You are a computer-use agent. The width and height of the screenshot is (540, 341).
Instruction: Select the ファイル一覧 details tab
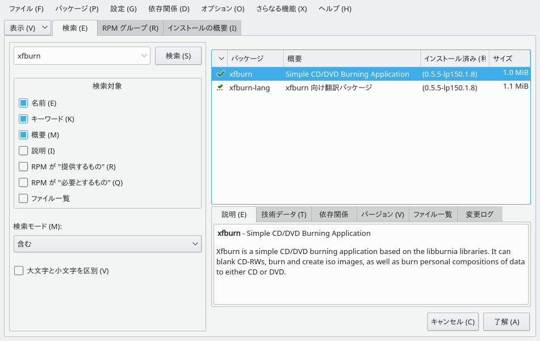pyautogui.click(x=433, y=214)
